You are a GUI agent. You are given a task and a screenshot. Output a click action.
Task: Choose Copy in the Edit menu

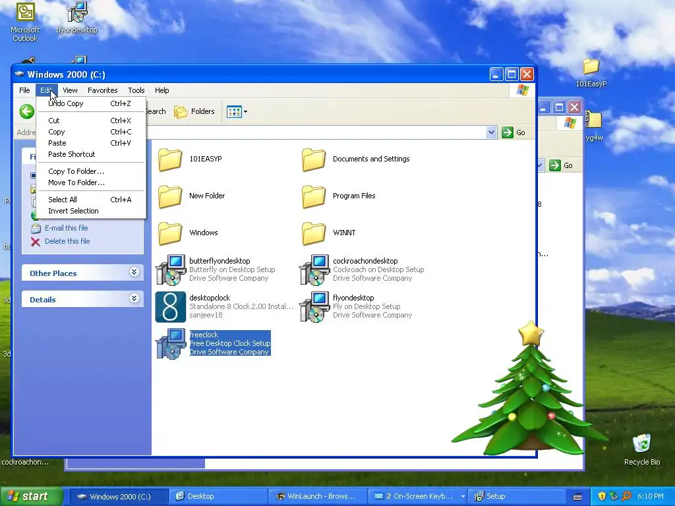click(x=91, y=132)
